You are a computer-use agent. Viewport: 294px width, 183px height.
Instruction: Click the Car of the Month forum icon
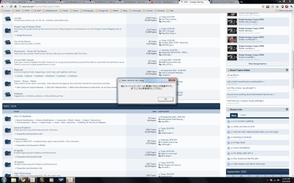(7, 42)
